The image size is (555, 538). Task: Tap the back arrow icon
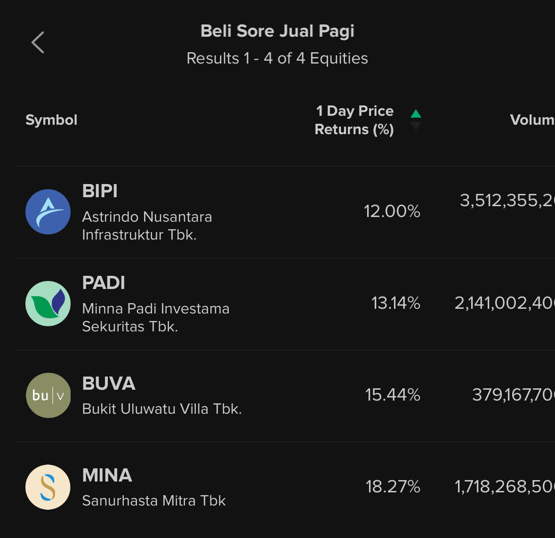coord(38,42)
